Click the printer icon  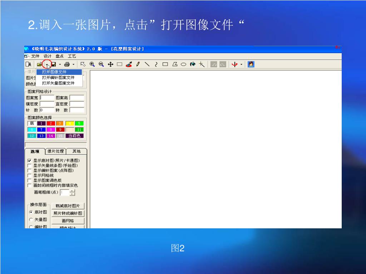click(x=67, y=64)
